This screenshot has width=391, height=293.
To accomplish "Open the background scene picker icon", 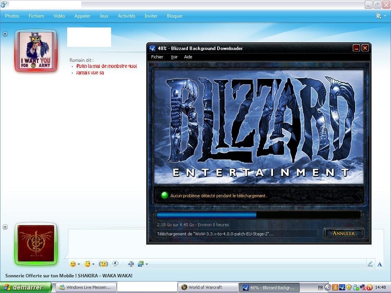I will 141,264.
